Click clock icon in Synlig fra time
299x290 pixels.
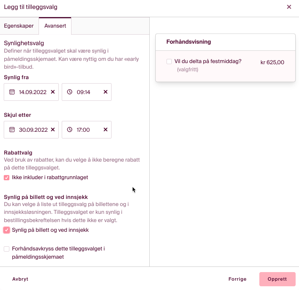[x=70, y=92]
